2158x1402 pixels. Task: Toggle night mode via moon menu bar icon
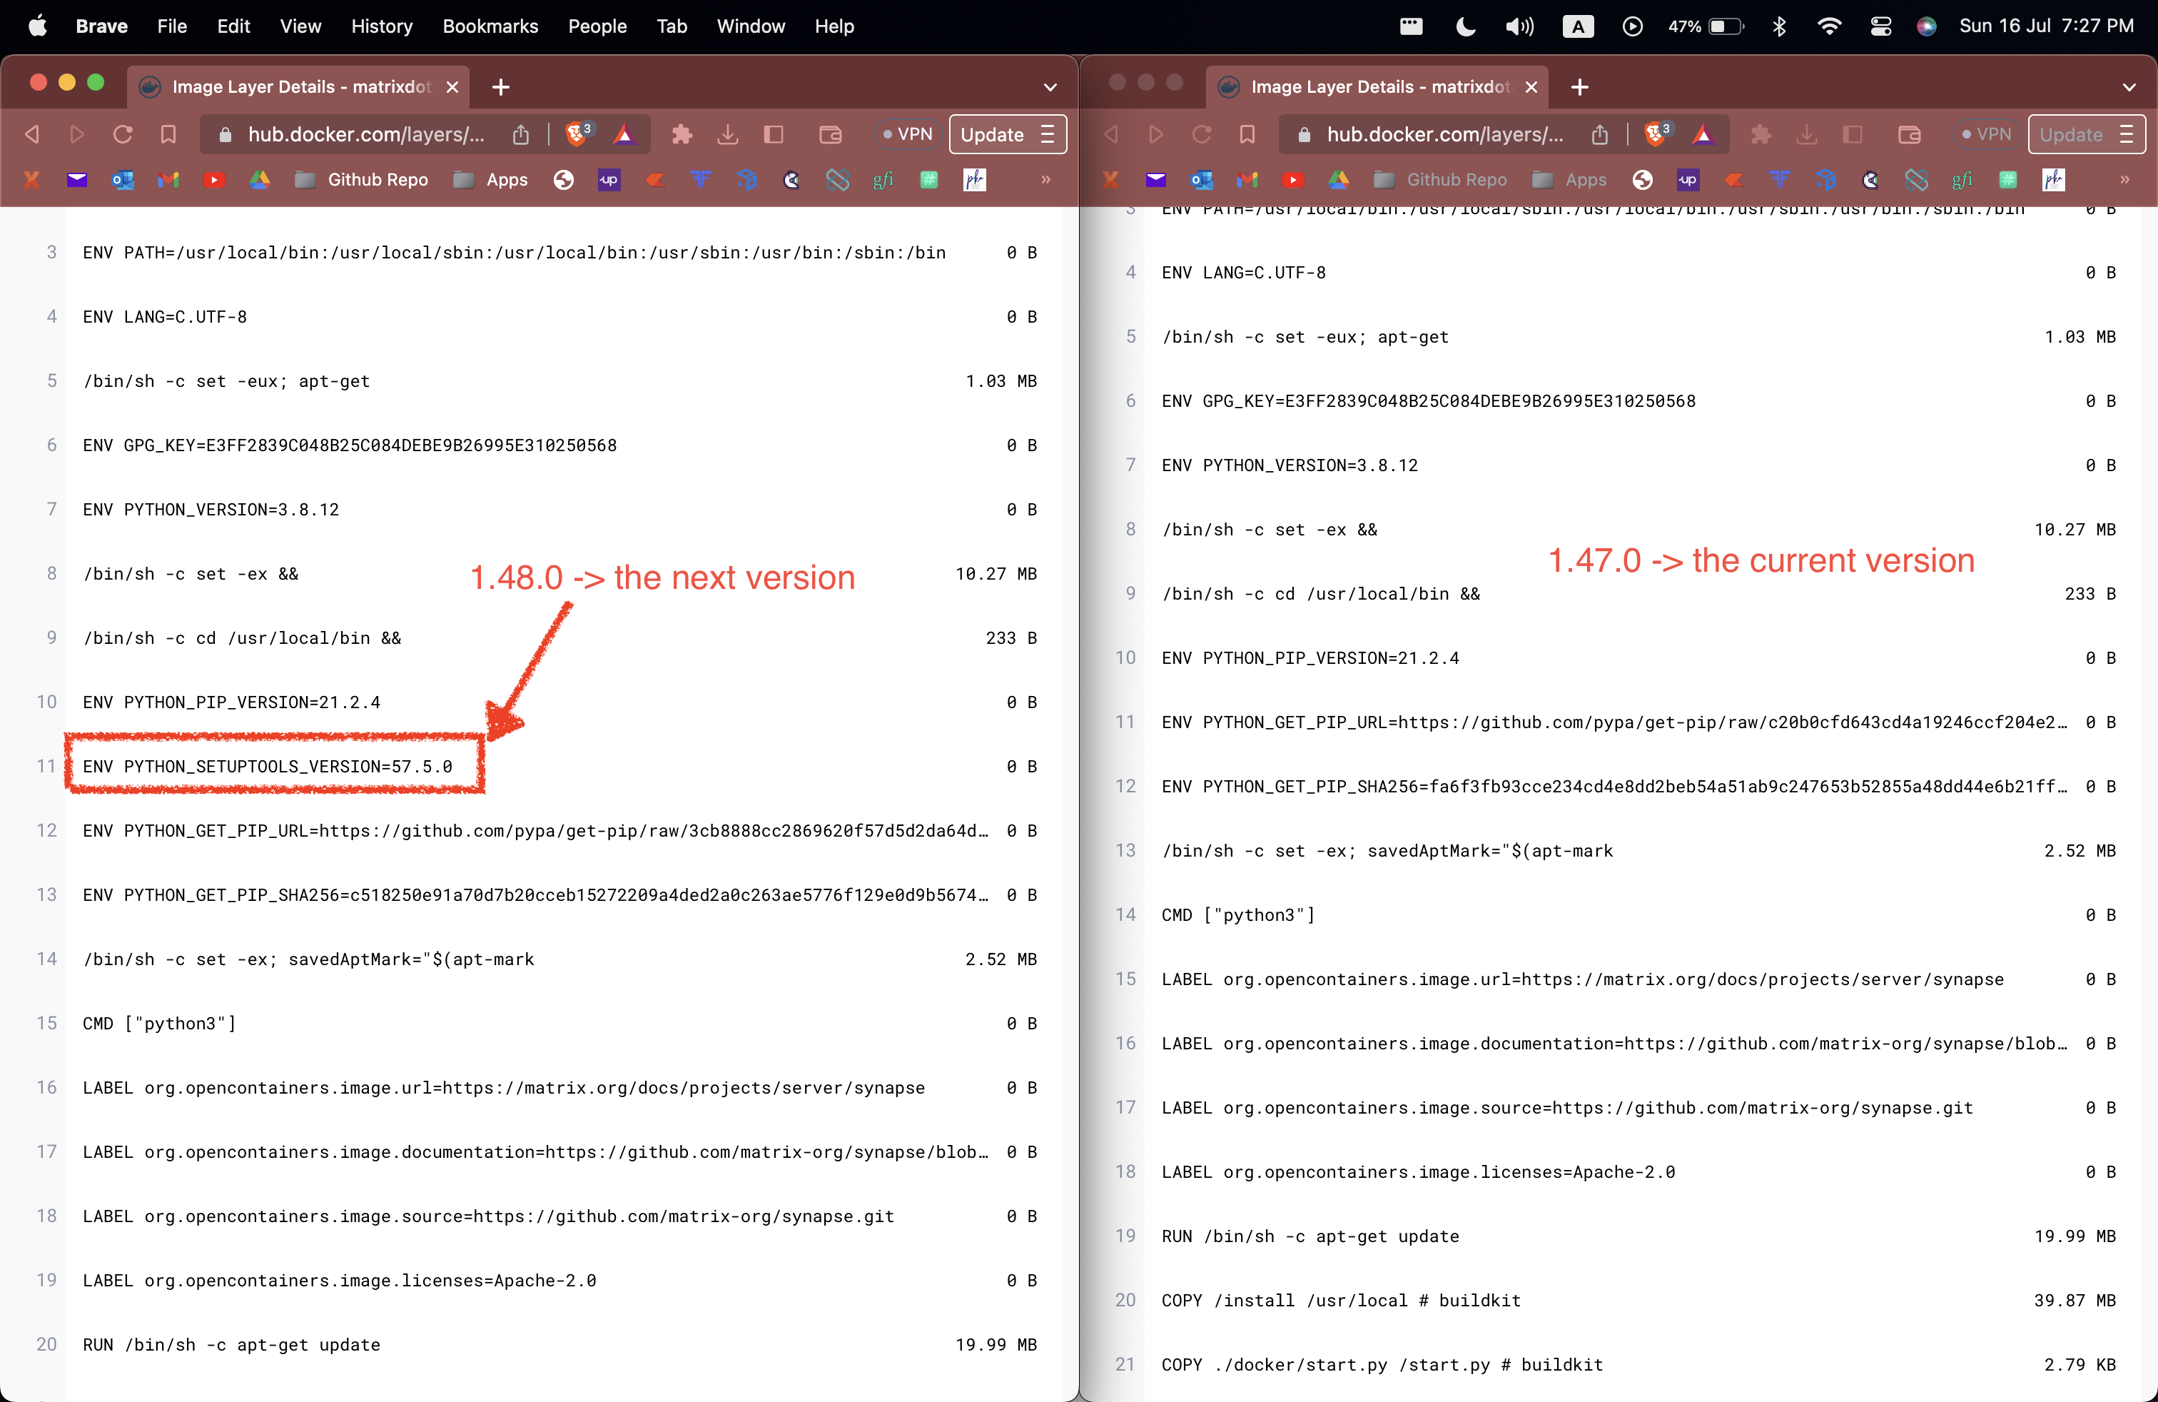click(1464, 26)
